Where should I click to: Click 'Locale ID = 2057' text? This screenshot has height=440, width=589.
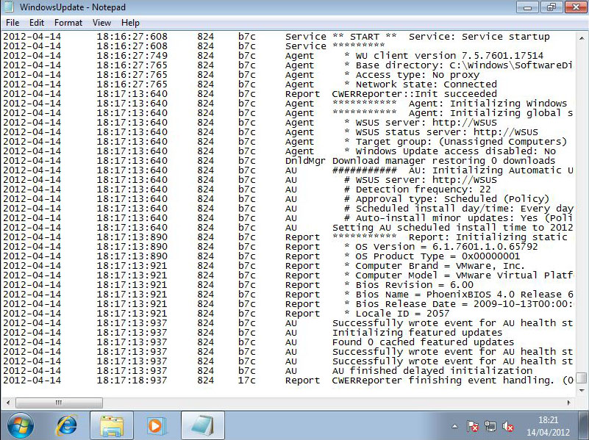[x=403, y=313]
